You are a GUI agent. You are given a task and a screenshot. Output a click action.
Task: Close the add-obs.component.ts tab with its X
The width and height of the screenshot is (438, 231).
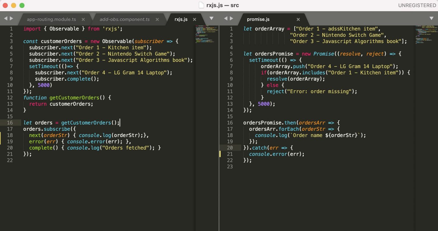coord(157,19)
